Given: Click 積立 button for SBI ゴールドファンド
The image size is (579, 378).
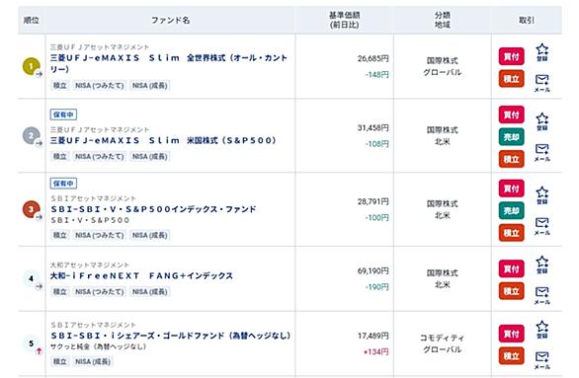Looking at the screenshot, I should coord(512,356).
